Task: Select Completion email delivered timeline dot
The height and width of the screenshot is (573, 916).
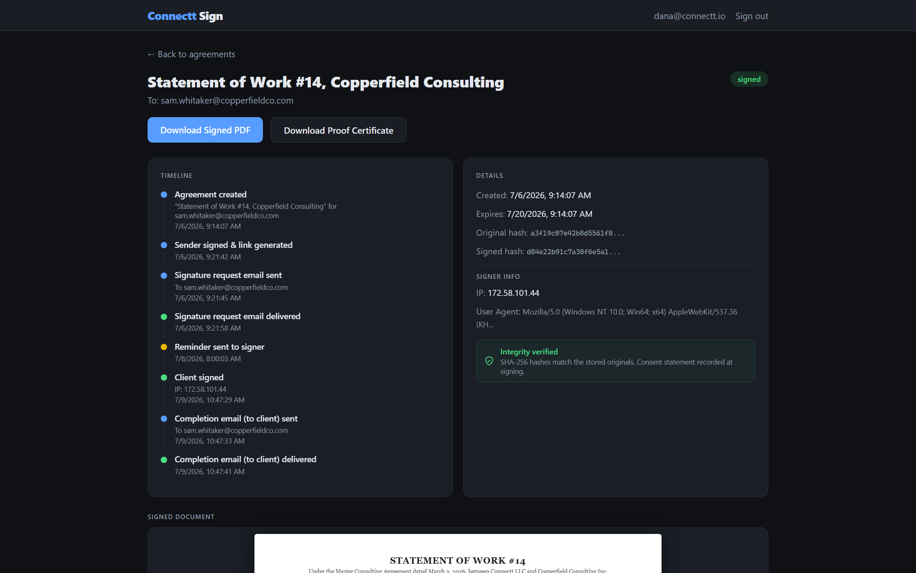Action: (164, 460)
